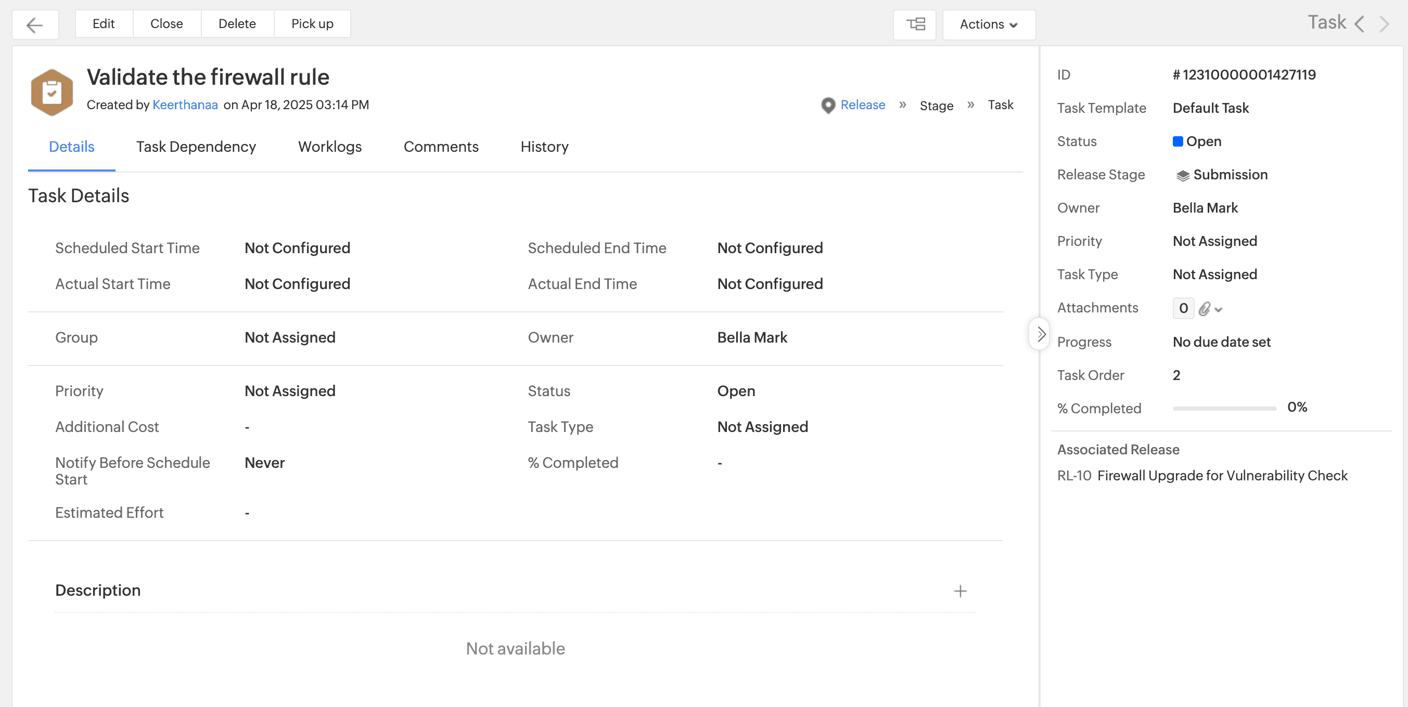1408x707 pixels.
Task: Add description with plus icon
Action: tap(961, 591)
